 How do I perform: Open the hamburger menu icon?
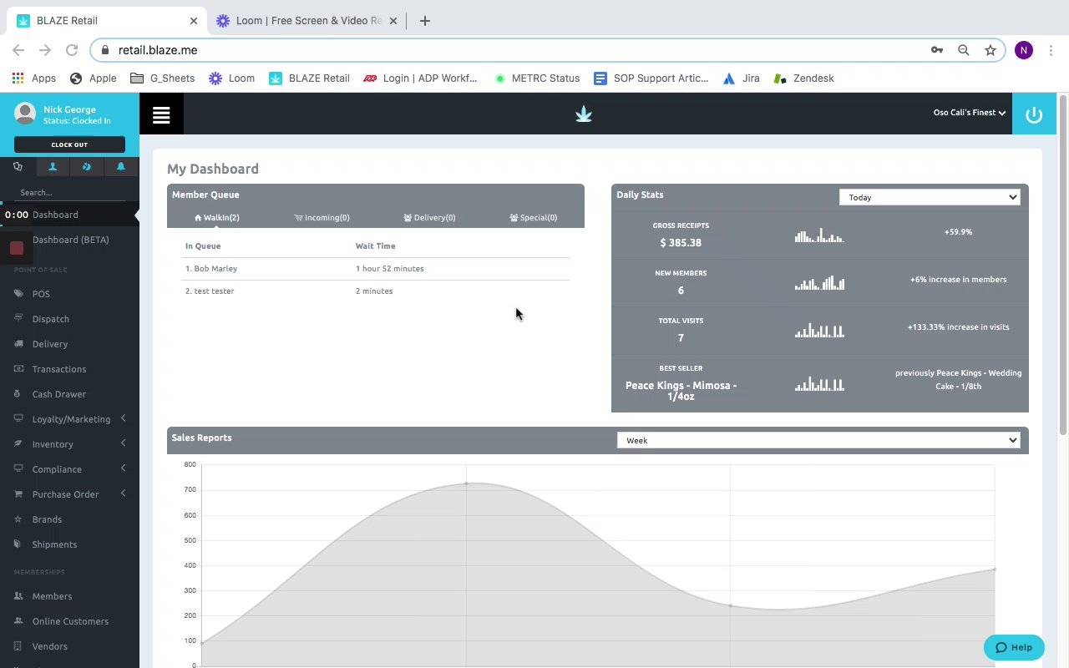tap(161, 115)
